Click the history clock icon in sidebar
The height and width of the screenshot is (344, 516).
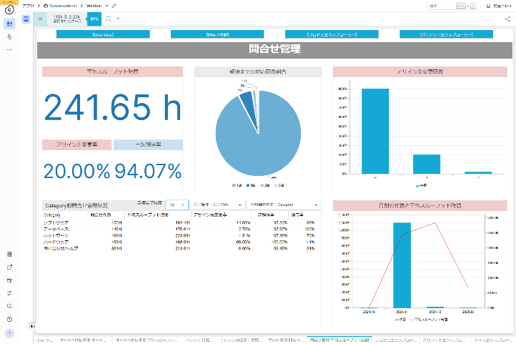[x=9, y=318]
